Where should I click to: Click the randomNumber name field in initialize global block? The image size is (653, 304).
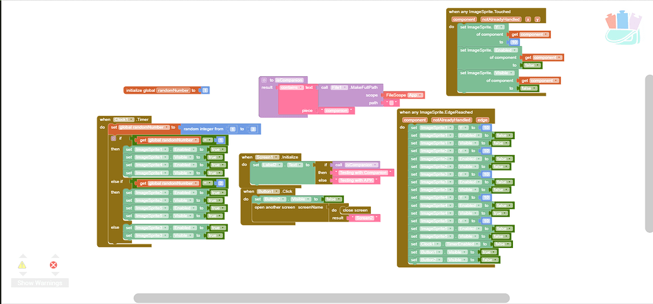pyautogui.click(x=173, y=91)
